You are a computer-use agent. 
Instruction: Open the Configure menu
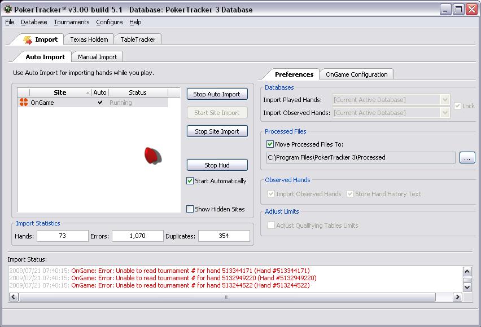click(x=110, y=22)
